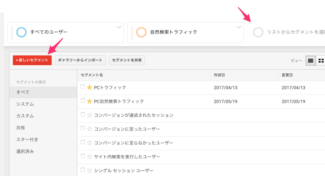Star シングル セッション ユーザー segment
Screen dimensions: 325x176
coord(89,171)
